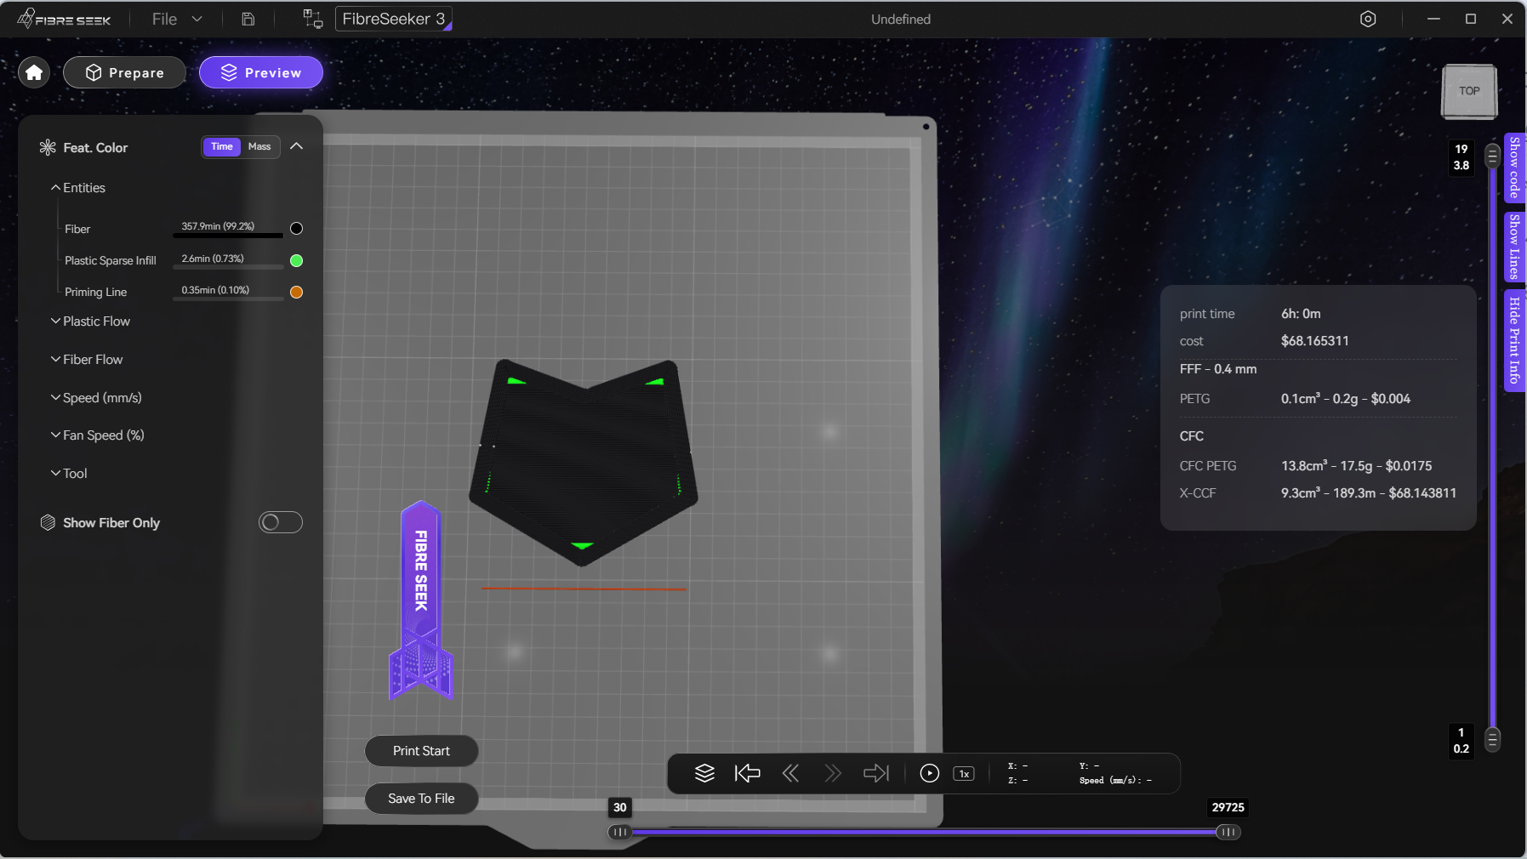Switch to the Preview tab
This screenshot has width=1527, height=859.
(261, 72)
